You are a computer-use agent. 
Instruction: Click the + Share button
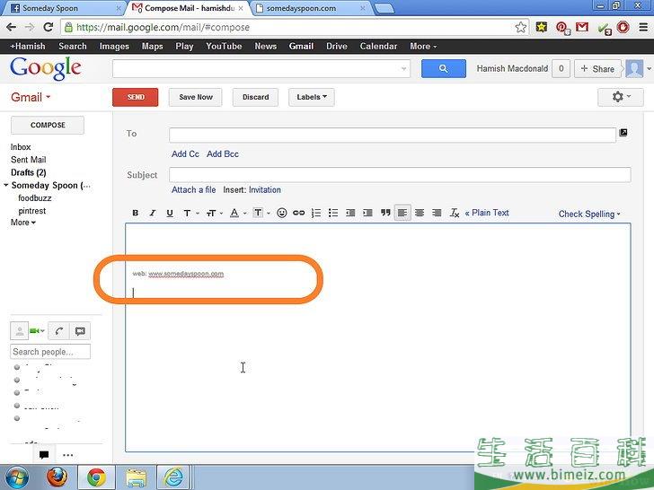[x=597, y=69]
